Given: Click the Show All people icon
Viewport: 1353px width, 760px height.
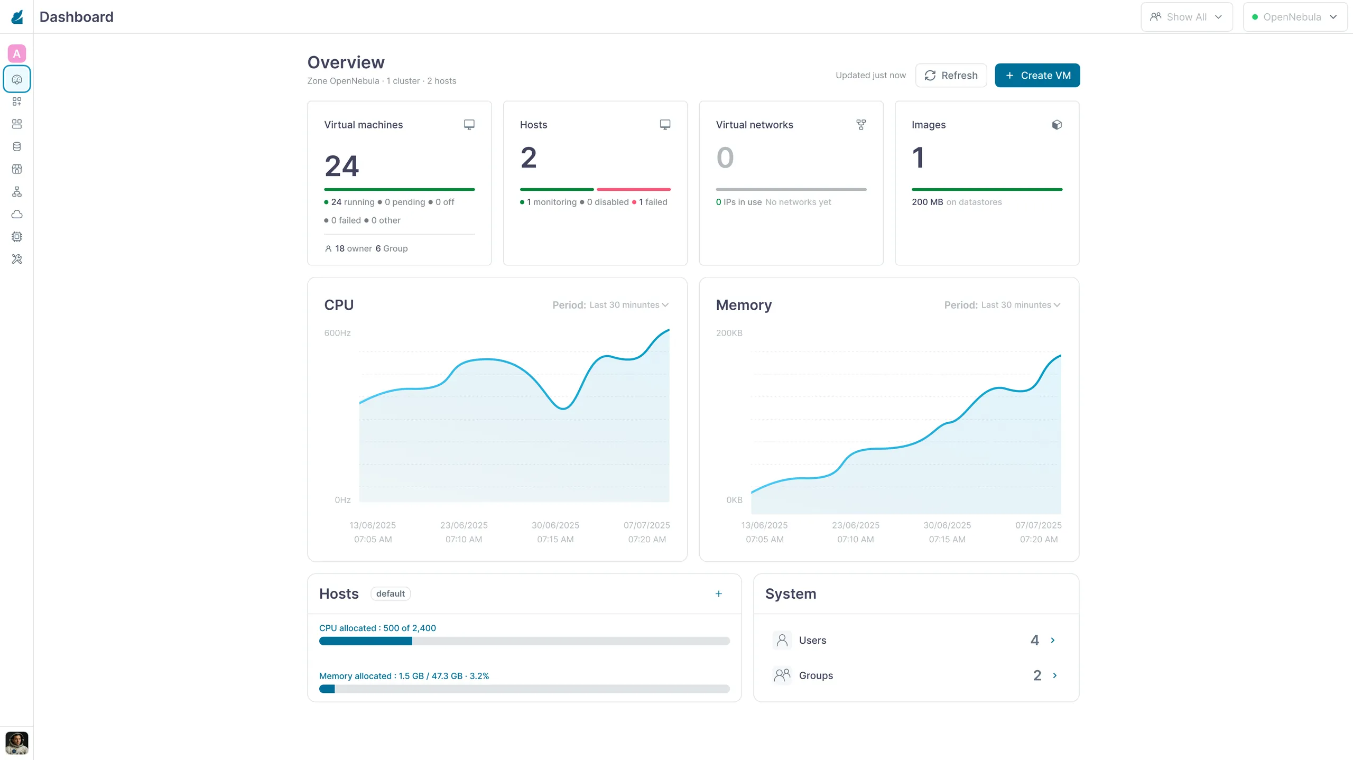Looking at the screenshot, I should click(x=1156, y=17).
